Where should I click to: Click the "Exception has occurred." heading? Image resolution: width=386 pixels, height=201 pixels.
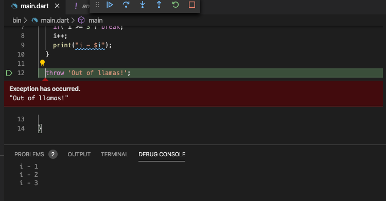tap(45, 88)
